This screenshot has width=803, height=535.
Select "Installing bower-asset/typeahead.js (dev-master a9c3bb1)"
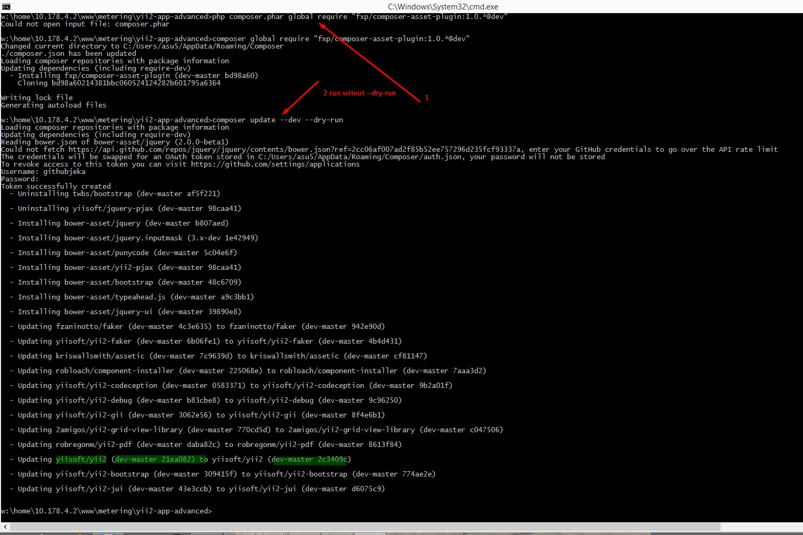[x=136, y=297]
